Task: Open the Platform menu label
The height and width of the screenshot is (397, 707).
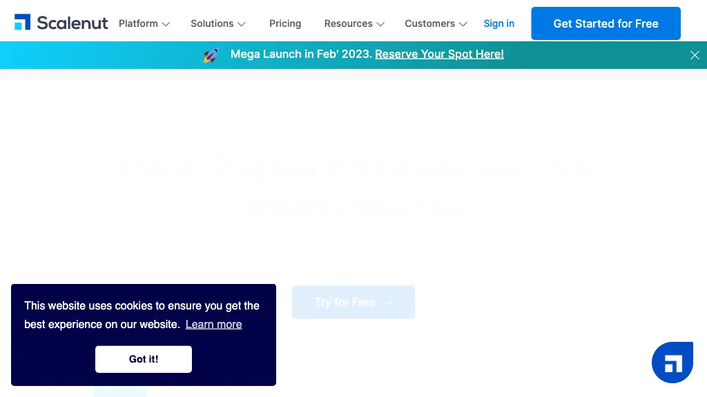Action: pyautogui.click(x=138, y=23)
